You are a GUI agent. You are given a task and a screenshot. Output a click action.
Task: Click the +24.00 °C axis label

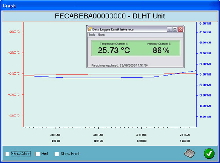[14, 74]
